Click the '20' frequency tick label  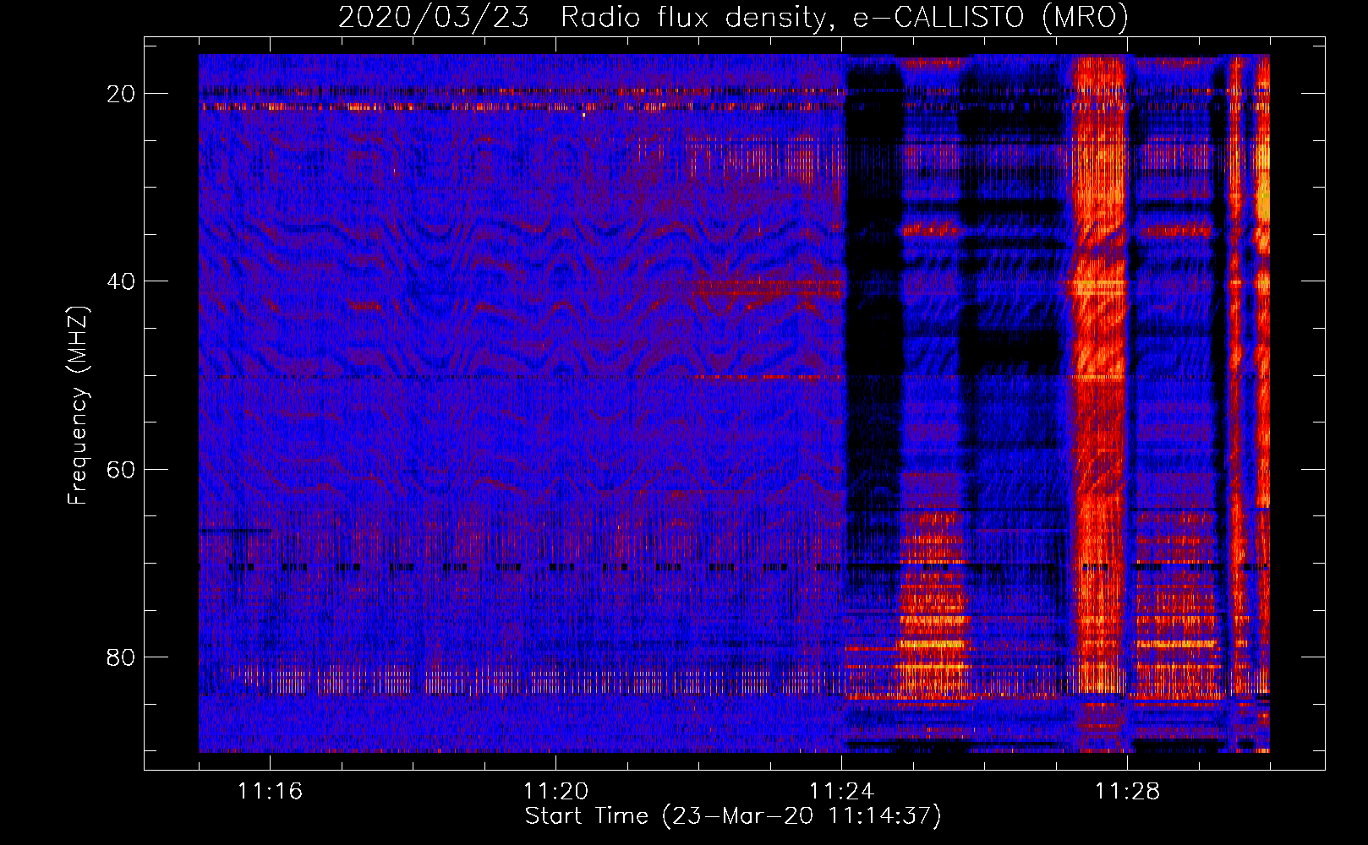click(122, 94)
